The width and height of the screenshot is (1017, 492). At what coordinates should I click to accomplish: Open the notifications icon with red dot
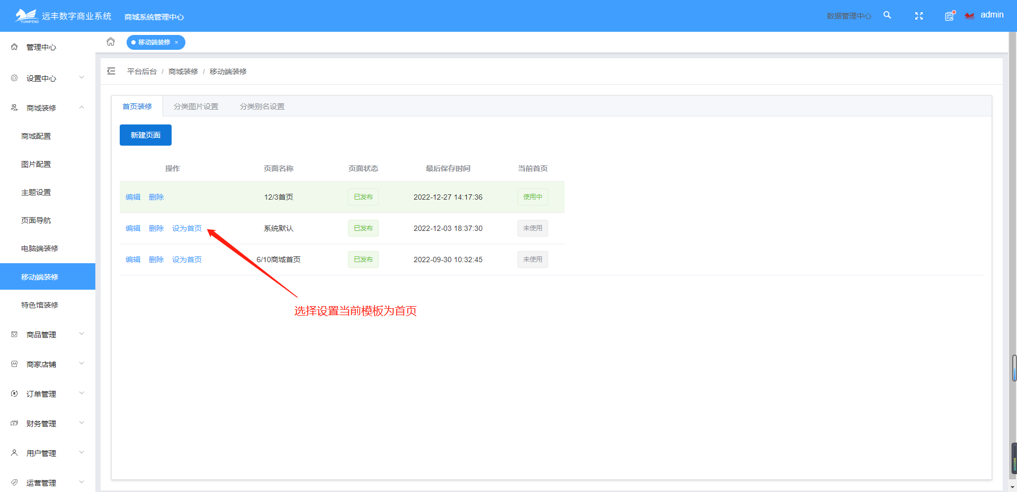[950, 16]
